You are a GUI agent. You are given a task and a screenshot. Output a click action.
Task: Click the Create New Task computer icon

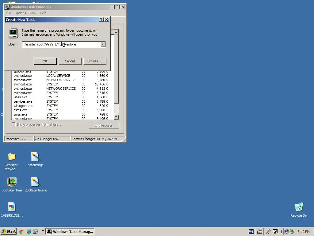click(x=13, y=33)
